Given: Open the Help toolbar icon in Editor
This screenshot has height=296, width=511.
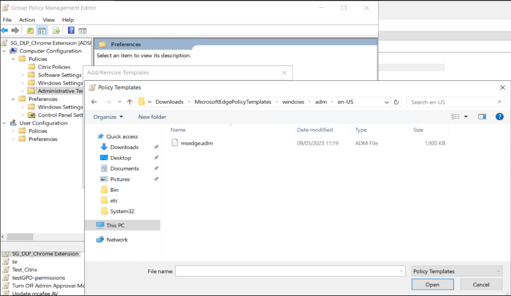Looking at the screenshot, I should coord(71,30).
